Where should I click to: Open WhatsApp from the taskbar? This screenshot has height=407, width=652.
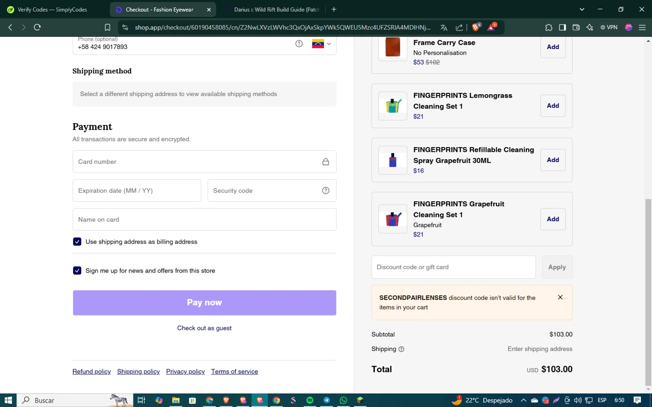coord(343,400)
